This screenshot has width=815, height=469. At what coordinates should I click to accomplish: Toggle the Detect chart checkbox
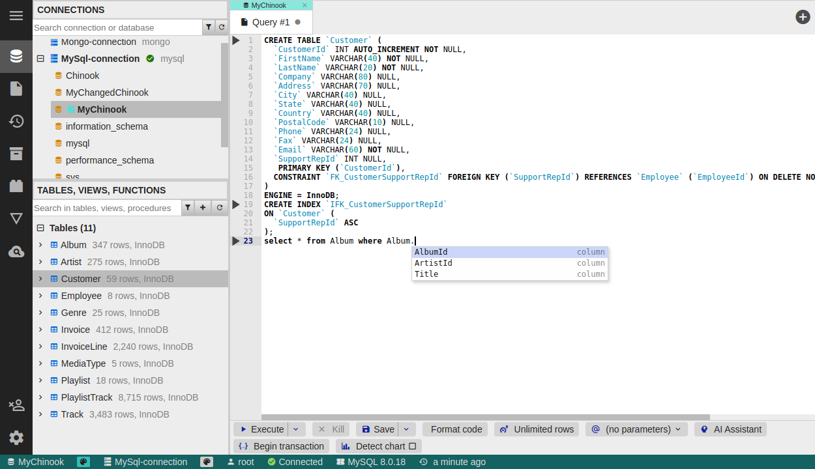pos(413,446)
